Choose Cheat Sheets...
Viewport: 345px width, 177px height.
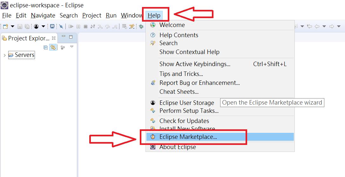click(220, 92)
